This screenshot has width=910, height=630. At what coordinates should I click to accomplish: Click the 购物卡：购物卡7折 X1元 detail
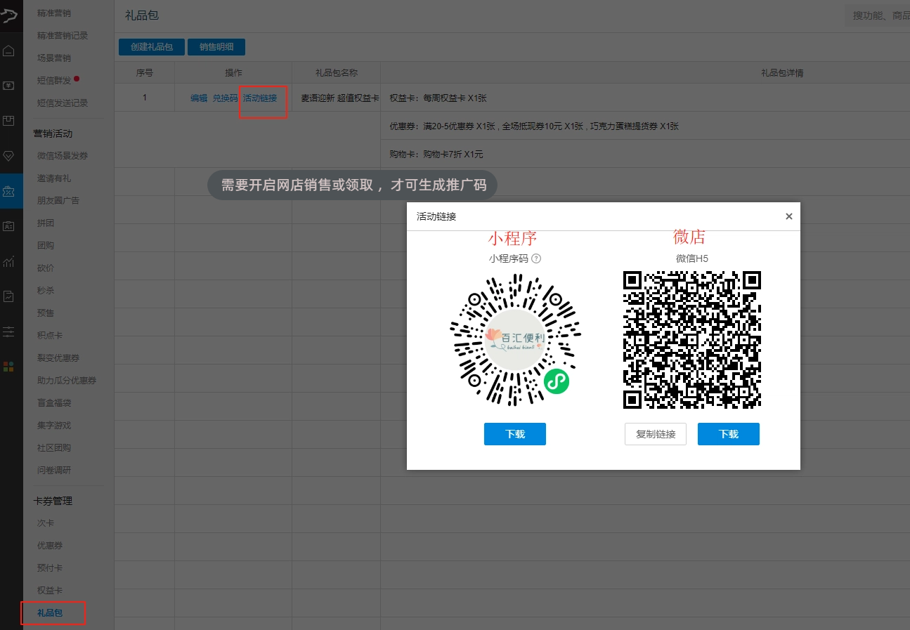click(x=436, y=155)
